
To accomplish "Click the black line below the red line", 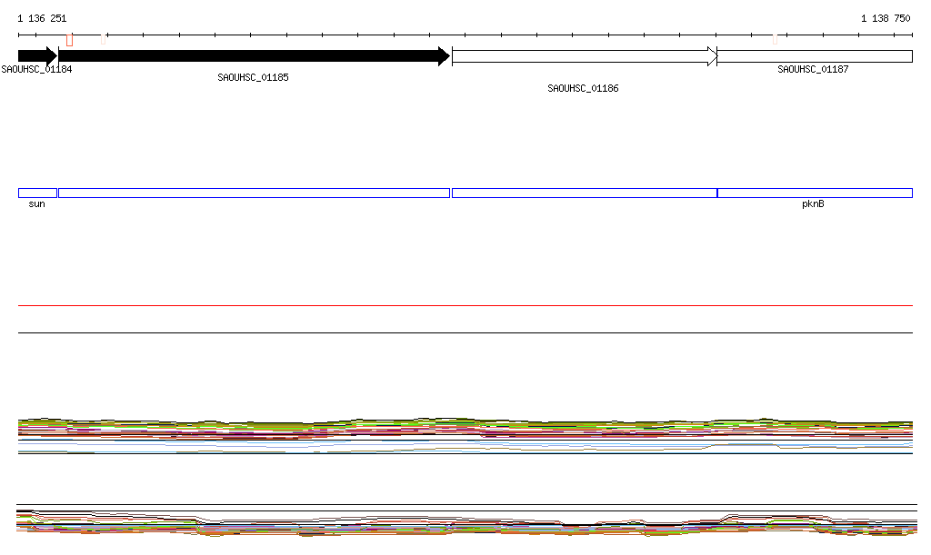I will click(465, 332).
